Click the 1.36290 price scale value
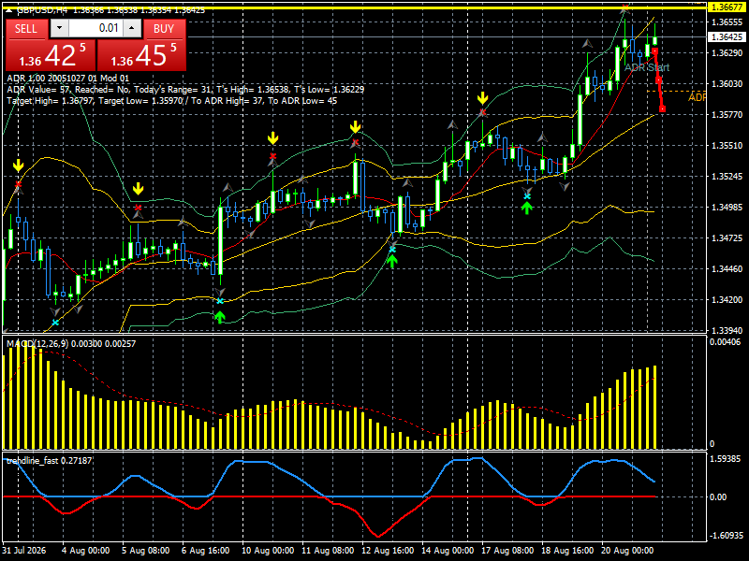 [x=727, y=52]
